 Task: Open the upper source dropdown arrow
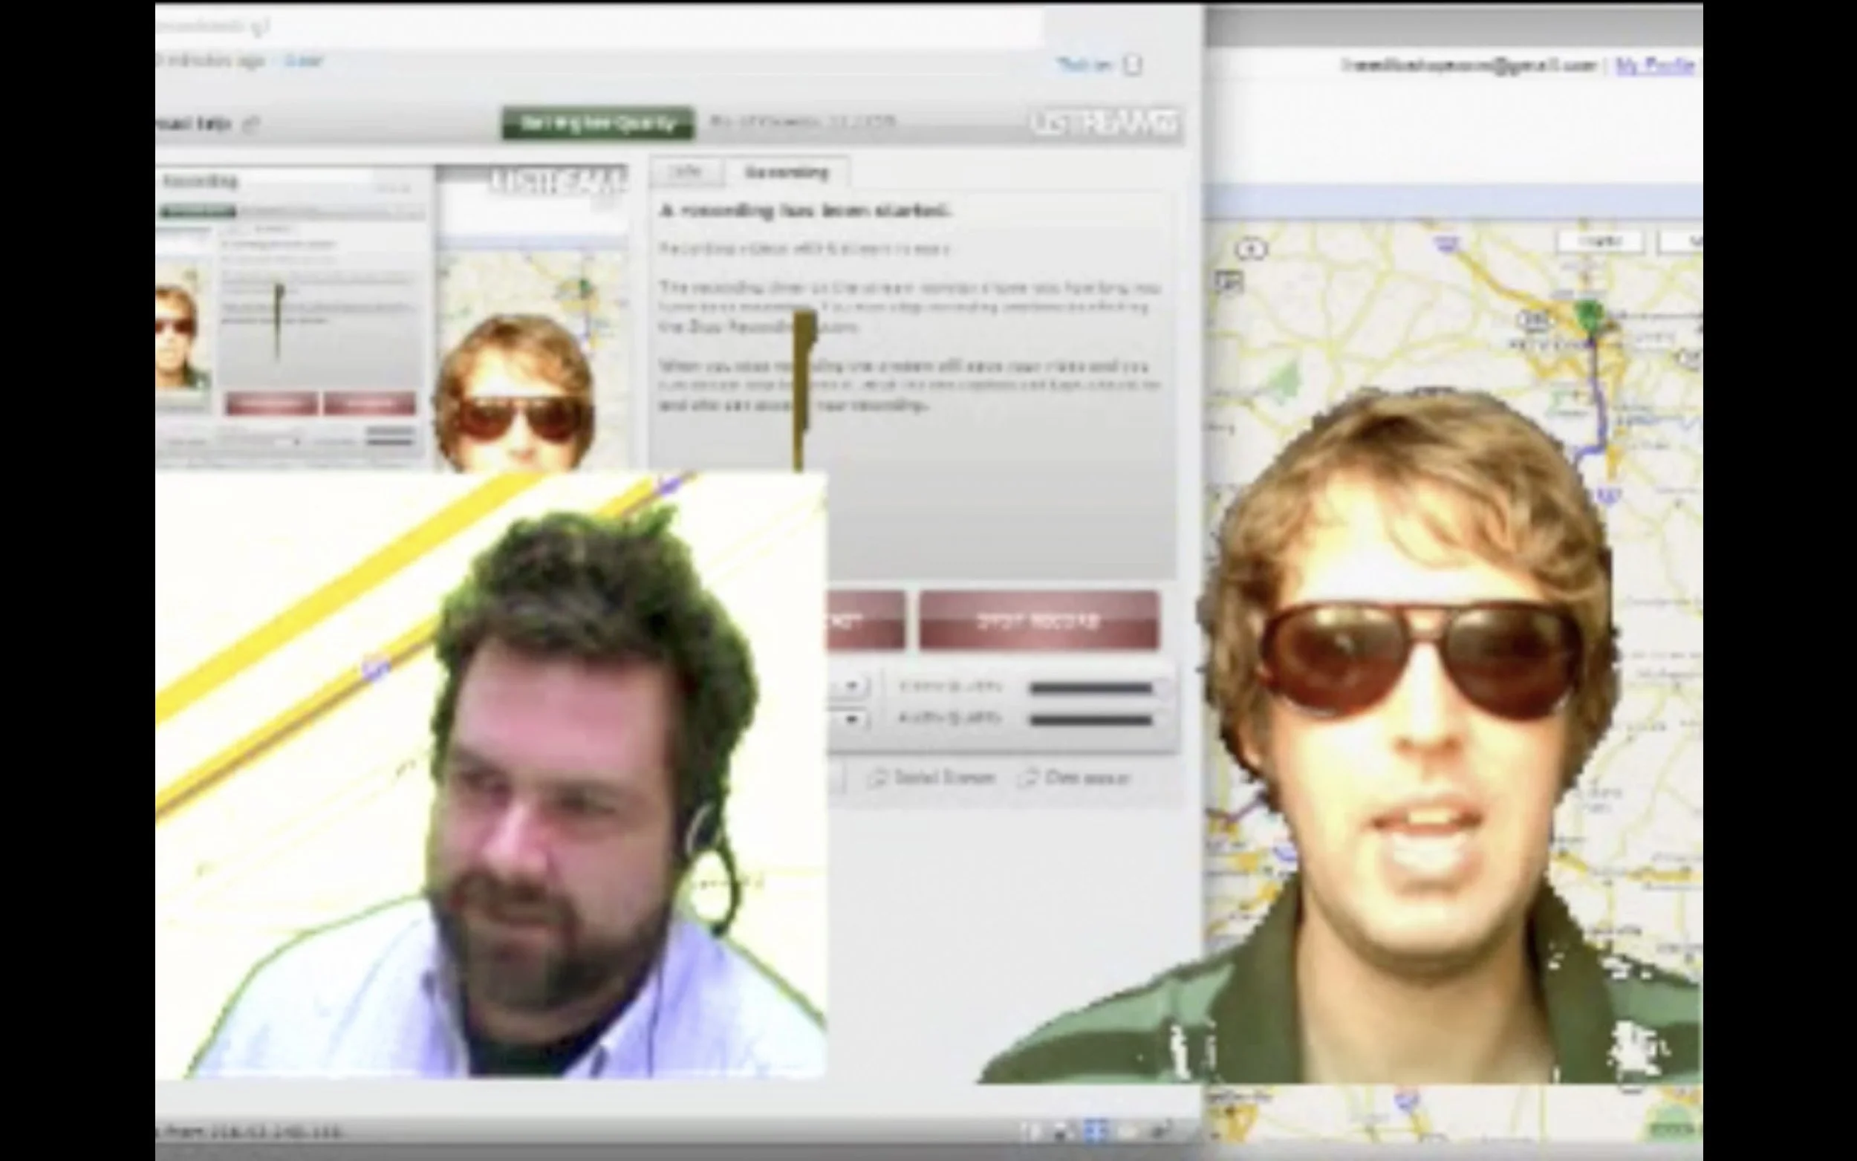point(851,686)
